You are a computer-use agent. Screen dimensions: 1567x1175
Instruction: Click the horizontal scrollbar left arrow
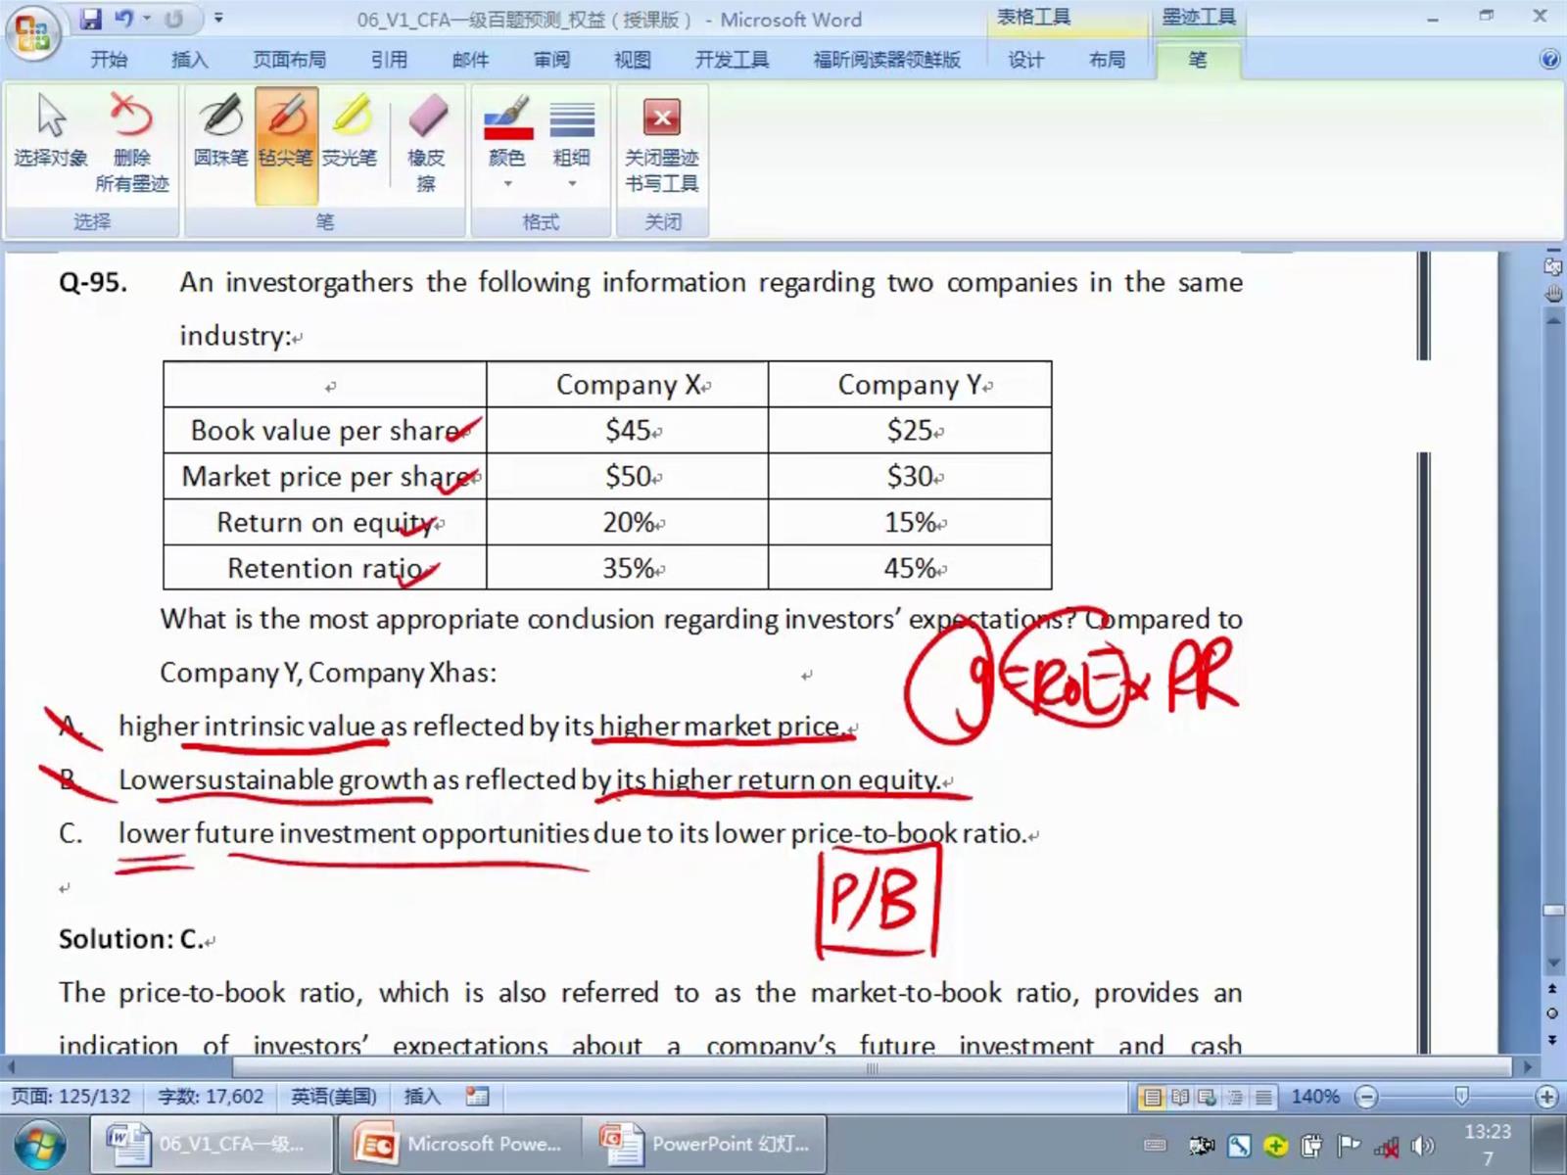(x=12, y=1066)
